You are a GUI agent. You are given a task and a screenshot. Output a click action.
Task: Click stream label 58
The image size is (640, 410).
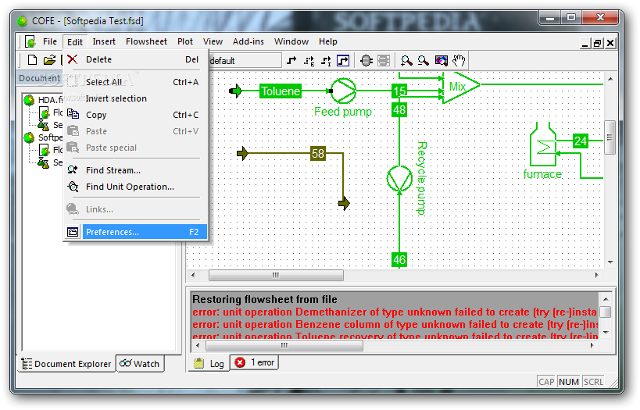tap(318, 153)
